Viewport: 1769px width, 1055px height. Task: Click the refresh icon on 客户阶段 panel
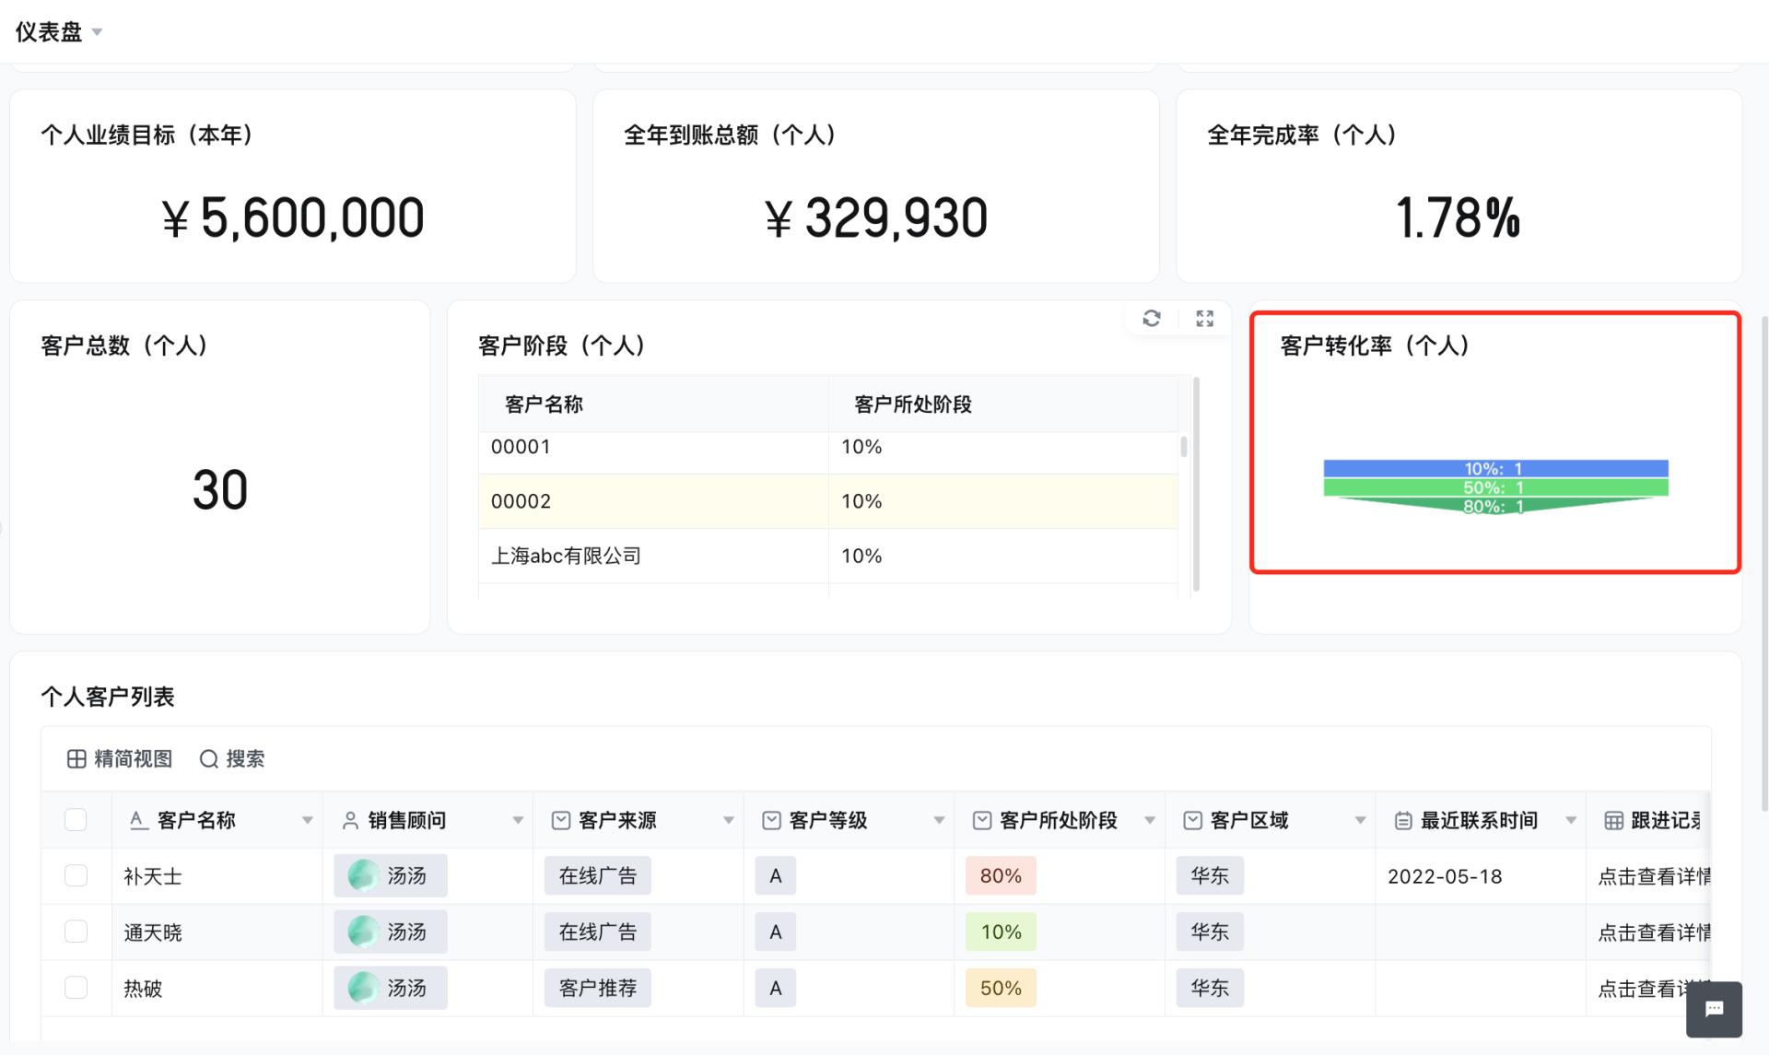[1151, 319]
